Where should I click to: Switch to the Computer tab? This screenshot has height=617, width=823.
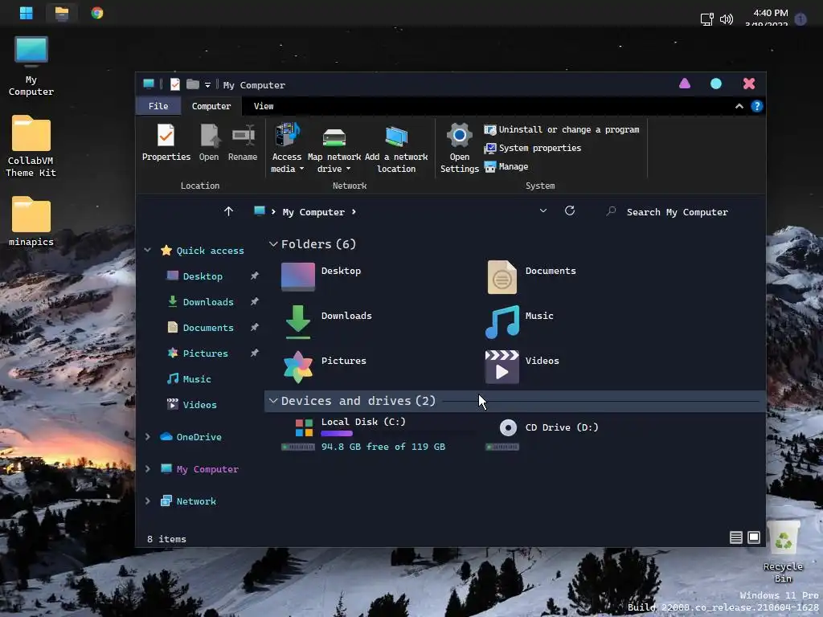[x=211, y=106]
